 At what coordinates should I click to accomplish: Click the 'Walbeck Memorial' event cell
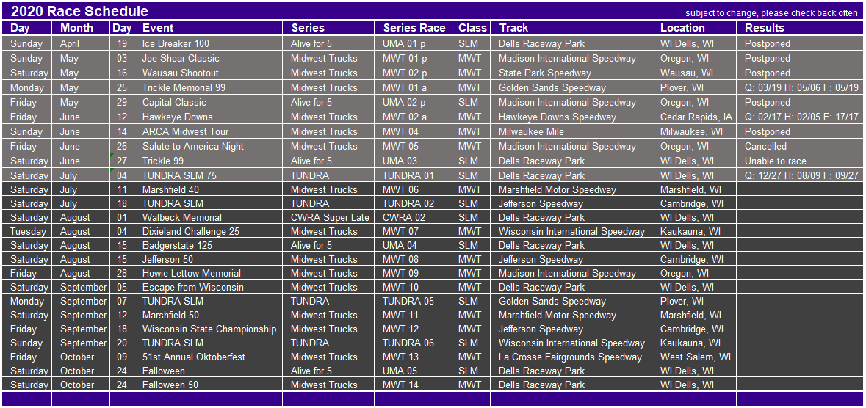tap(208, 217)
